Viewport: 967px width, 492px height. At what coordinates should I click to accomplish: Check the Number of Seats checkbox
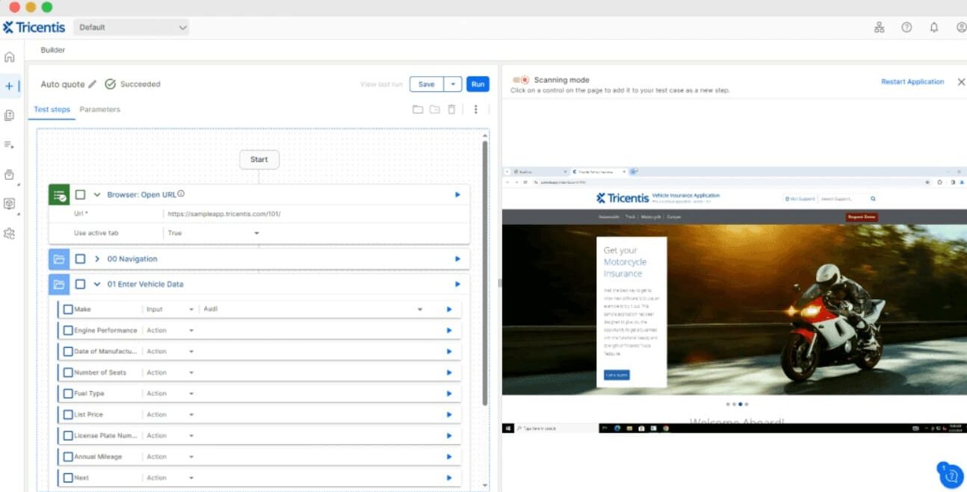point(68,373)
